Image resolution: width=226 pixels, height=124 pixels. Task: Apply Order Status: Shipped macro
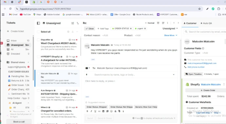(97, 107)
